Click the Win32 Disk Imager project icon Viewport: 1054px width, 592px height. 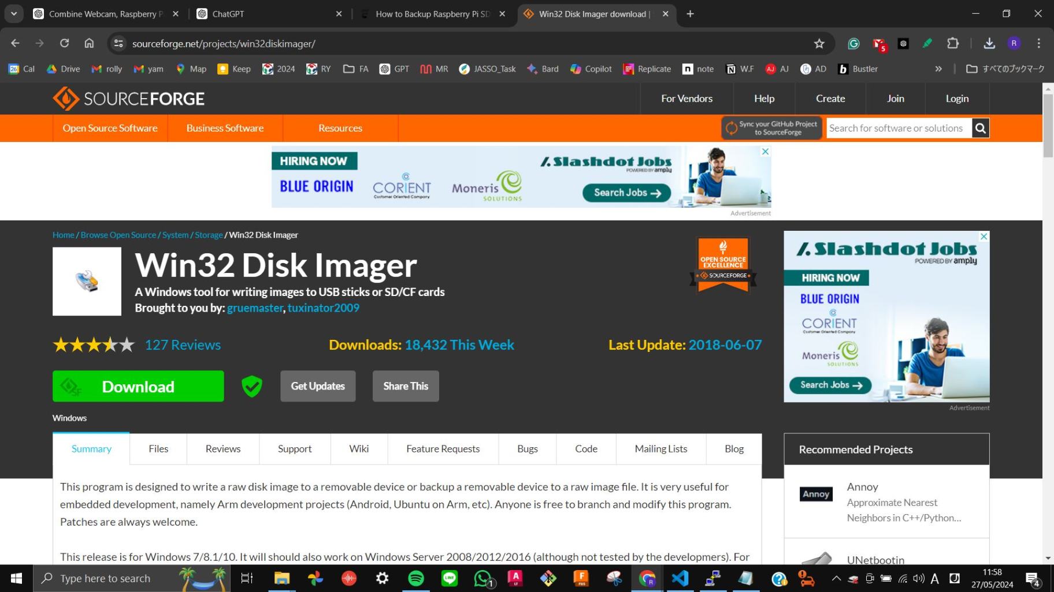tap(87, 282)
